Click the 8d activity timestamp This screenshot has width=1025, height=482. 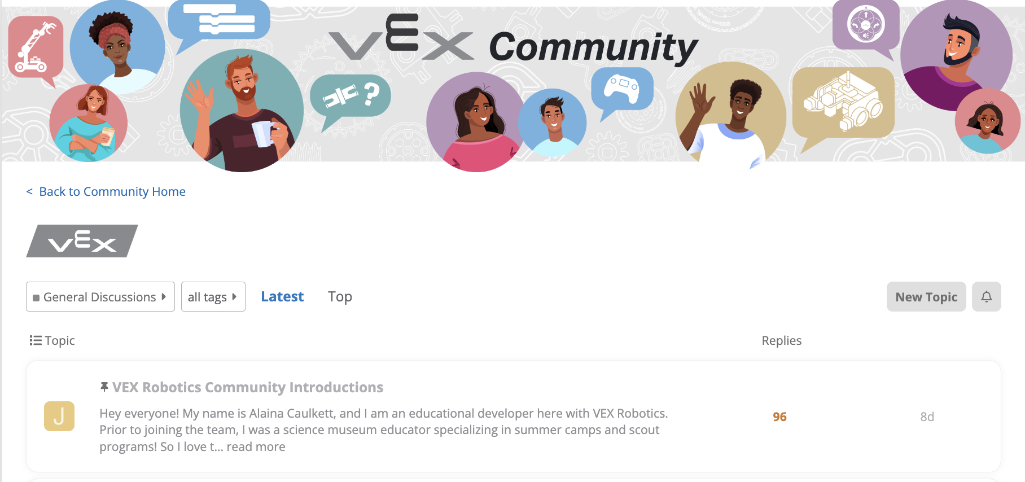tap(926, 416)
